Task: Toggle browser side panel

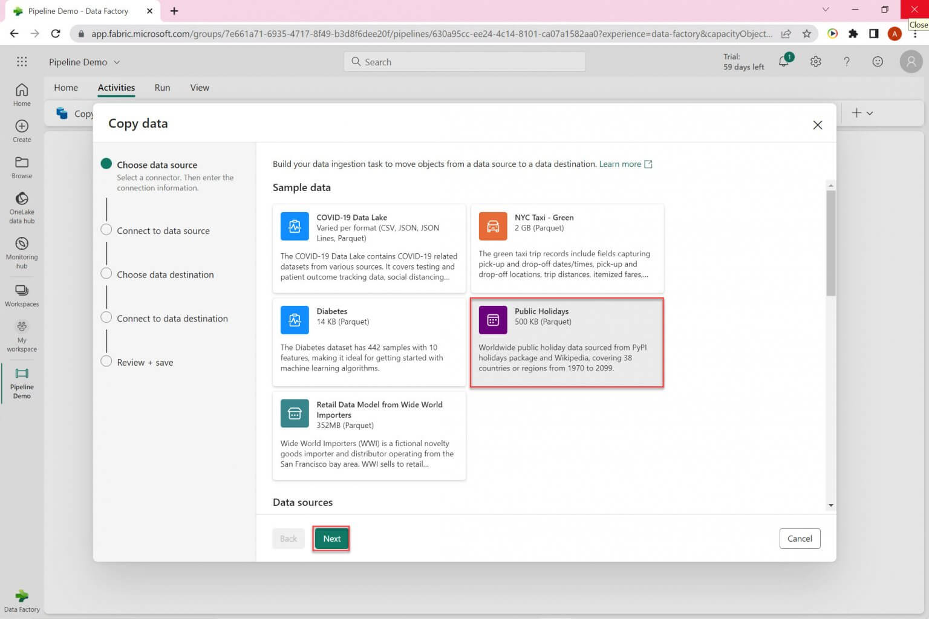Action: (x=874, y=34)
